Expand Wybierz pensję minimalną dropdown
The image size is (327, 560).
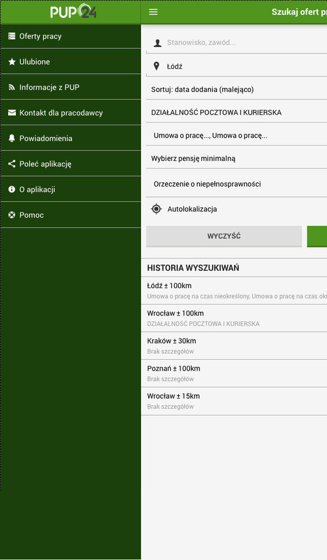(236, 158)
